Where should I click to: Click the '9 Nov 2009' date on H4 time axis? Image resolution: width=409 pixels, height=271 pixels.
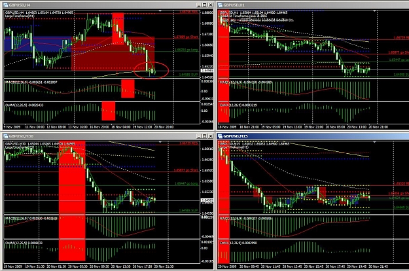[x=12, y=127]
